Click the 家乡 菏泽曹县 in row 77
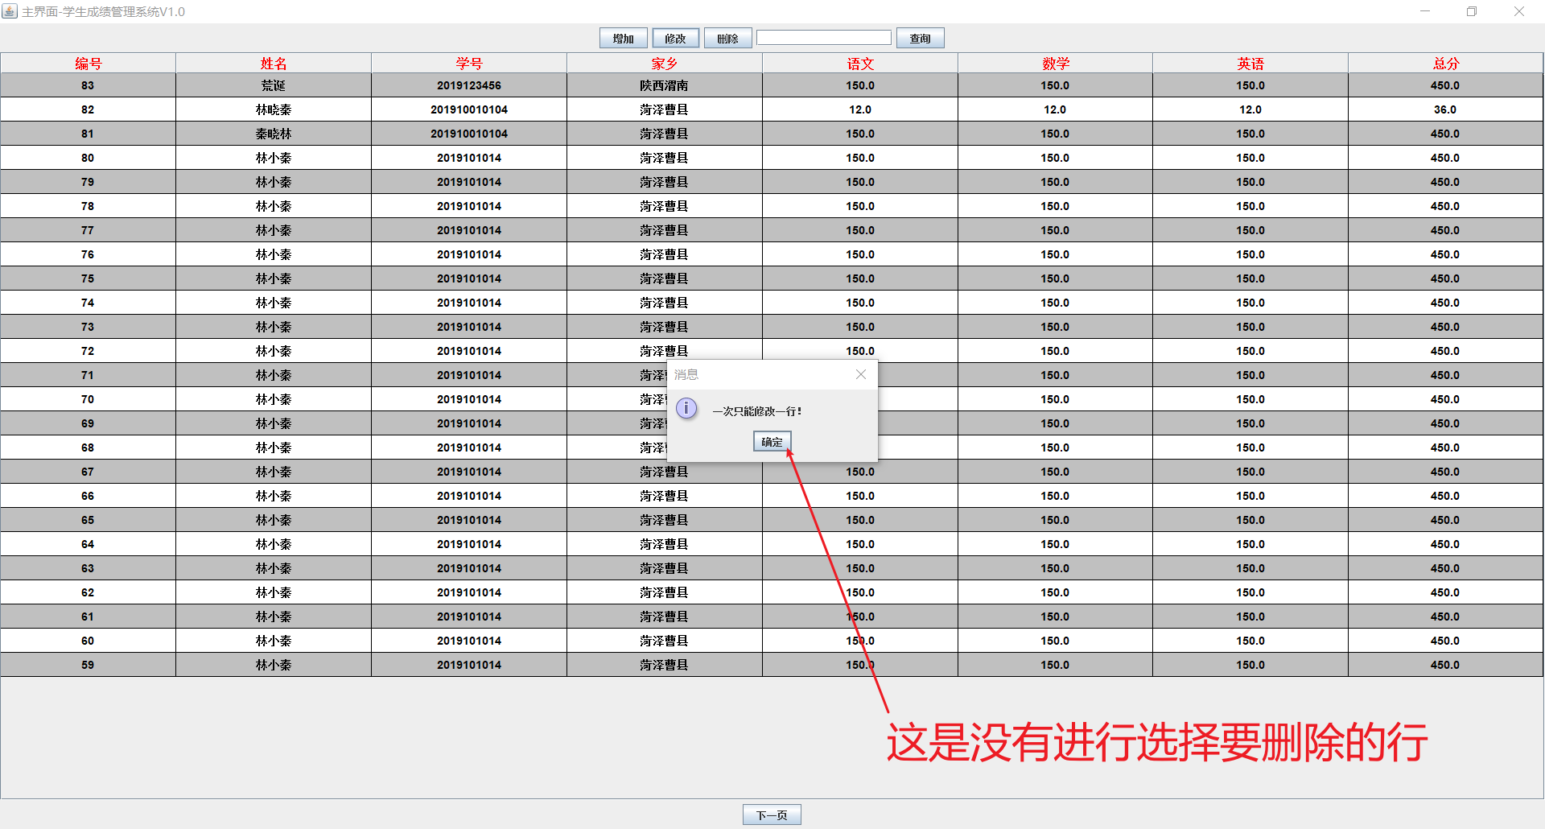The width and height of the screenshot is (1545, 829). click(665, 230)
